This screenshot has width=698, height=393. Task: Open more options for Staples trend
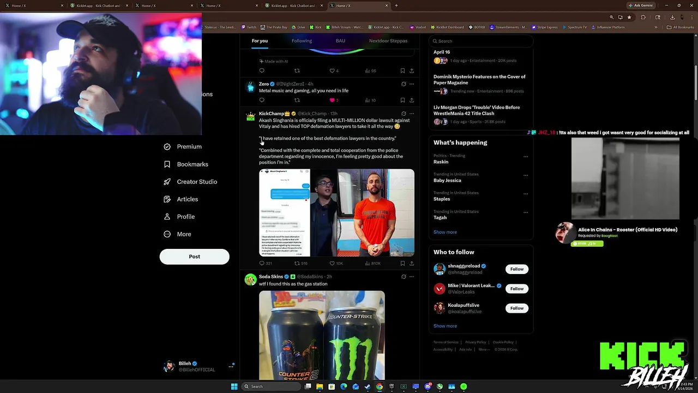(x=526, y=194)
